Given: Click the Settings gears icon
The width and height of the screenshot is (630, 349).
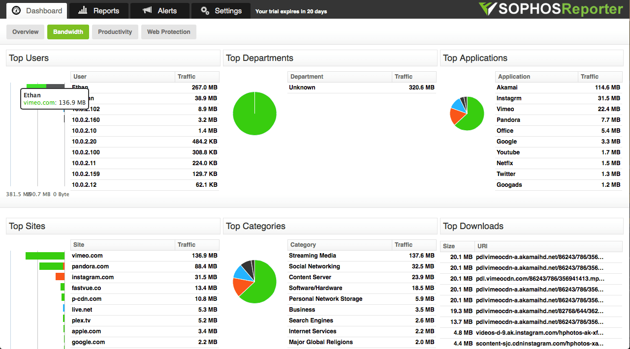Looking at the screenshot, I should point(205,10).
